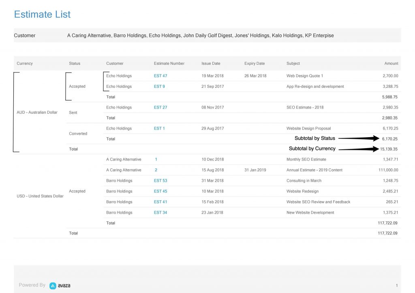
Task: Click the Website Redesign subject
Action: [x=302, y=191]
